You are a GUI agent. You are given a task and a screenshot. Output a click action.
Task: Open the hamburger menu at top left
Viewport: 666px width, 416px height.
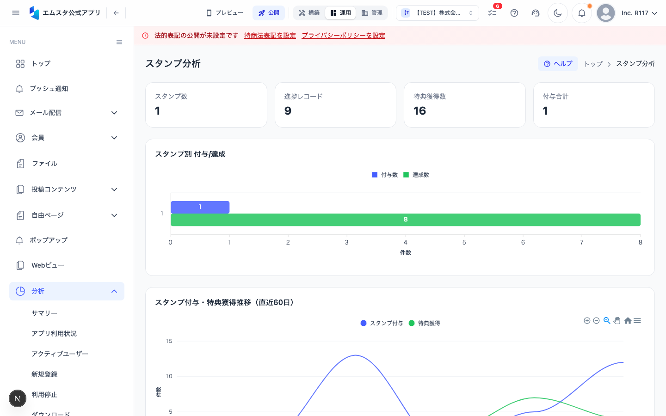point(16,13)
